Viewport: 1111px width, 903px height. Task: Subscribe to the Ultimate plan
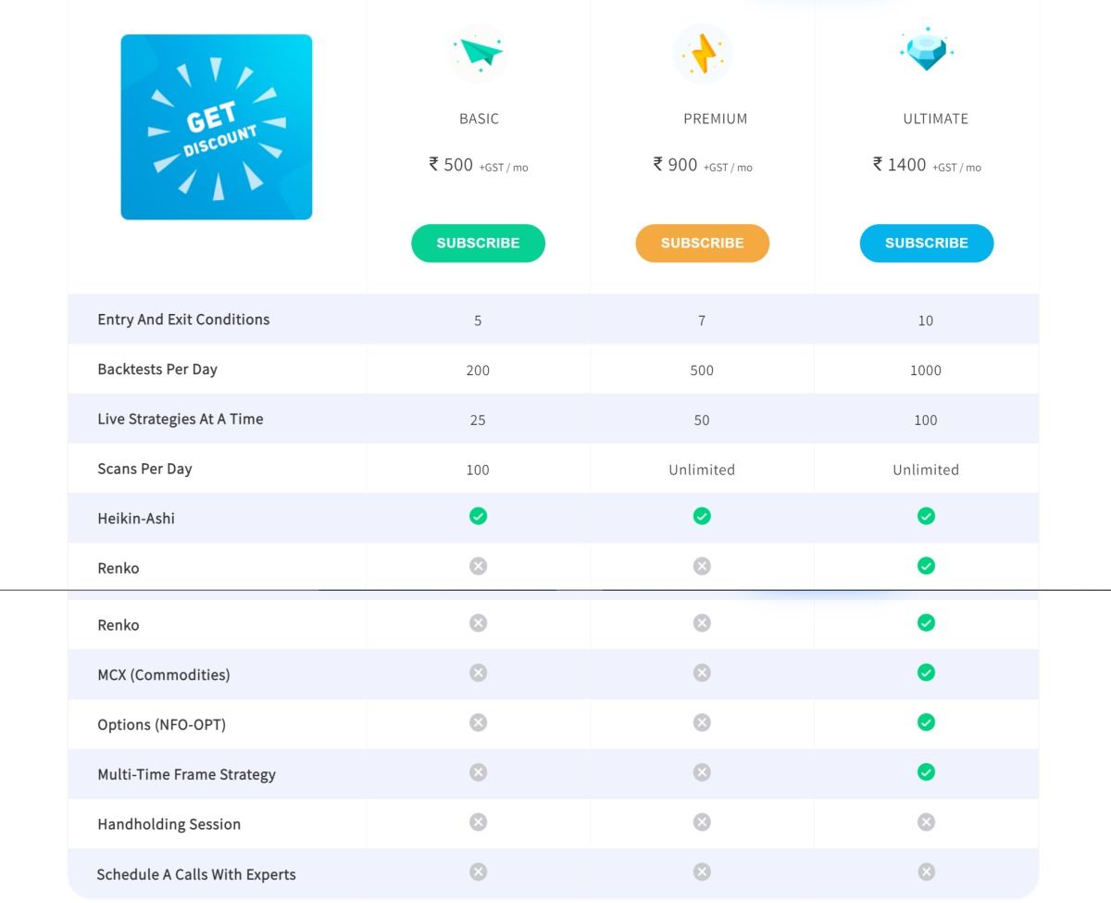926,243
